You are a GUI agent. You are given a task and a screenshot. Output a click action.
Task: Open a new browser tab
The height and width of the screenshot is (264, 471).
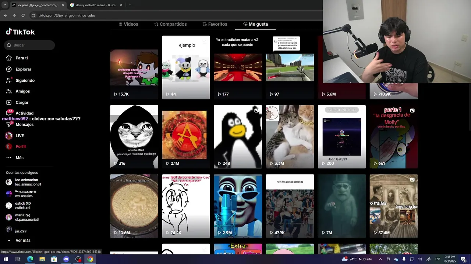130,5
